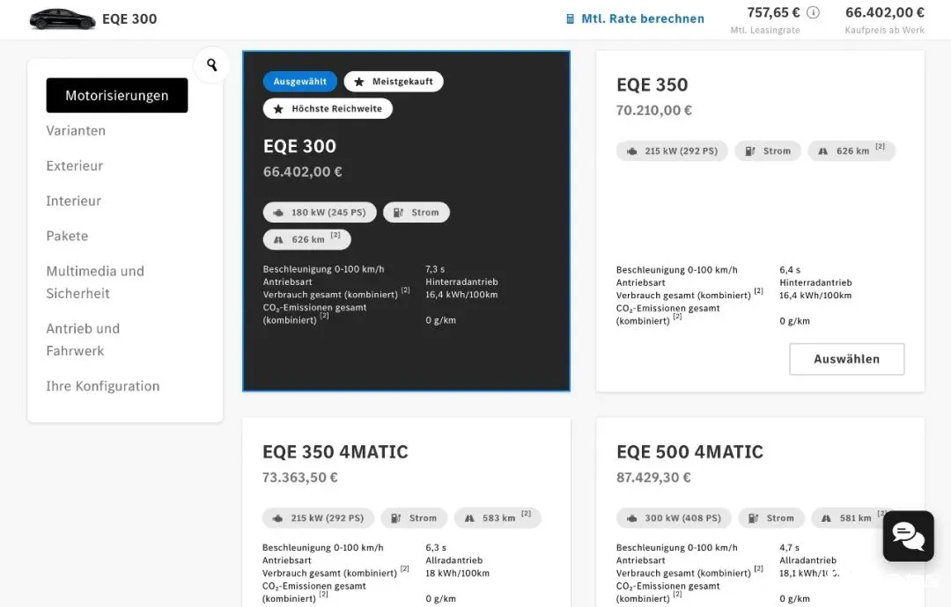Click Kaufpreis ab Werk label
951x607 pixels.
coord(885,30)
